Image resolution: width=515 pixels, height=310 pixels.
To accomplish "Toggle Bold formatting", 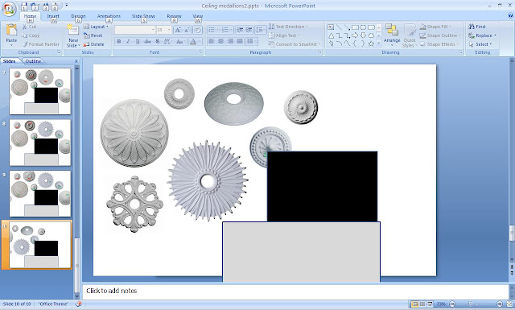I will [x=119, y=41].
